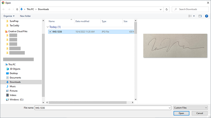Image resolution: width=211 pixels, height=118 pixels.
Task: Click the JPG File type cell
Action: click(x=105, y=32)
